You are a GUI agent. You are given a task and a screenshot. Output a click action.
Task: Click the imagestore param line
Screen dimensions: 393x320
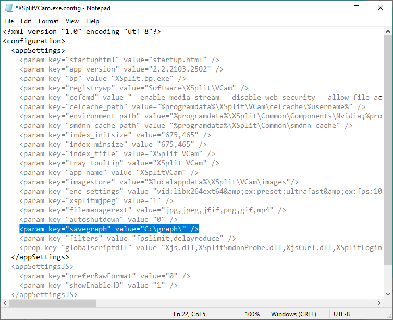(x=159, y=182)
